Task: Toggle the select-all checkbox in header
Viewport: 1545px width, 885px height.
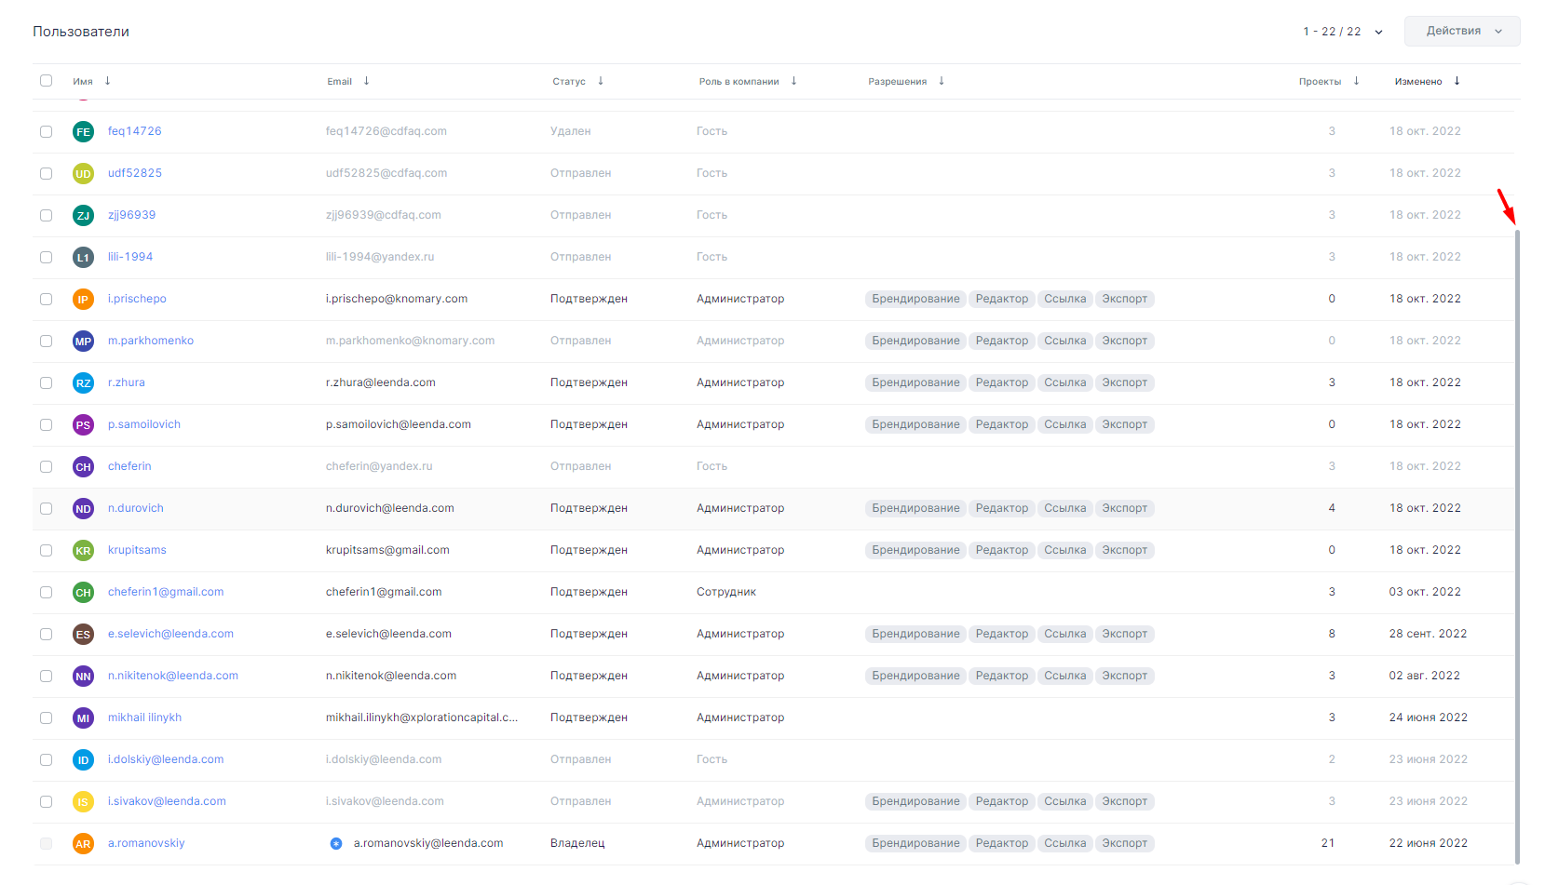Action: (x=46, y=81)
